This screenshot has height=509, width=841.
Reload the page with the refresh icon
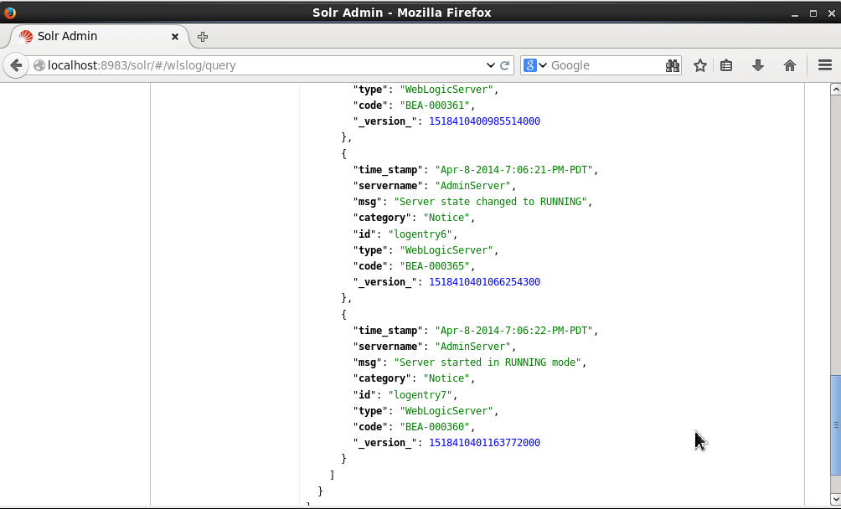[x=505, y=65]
